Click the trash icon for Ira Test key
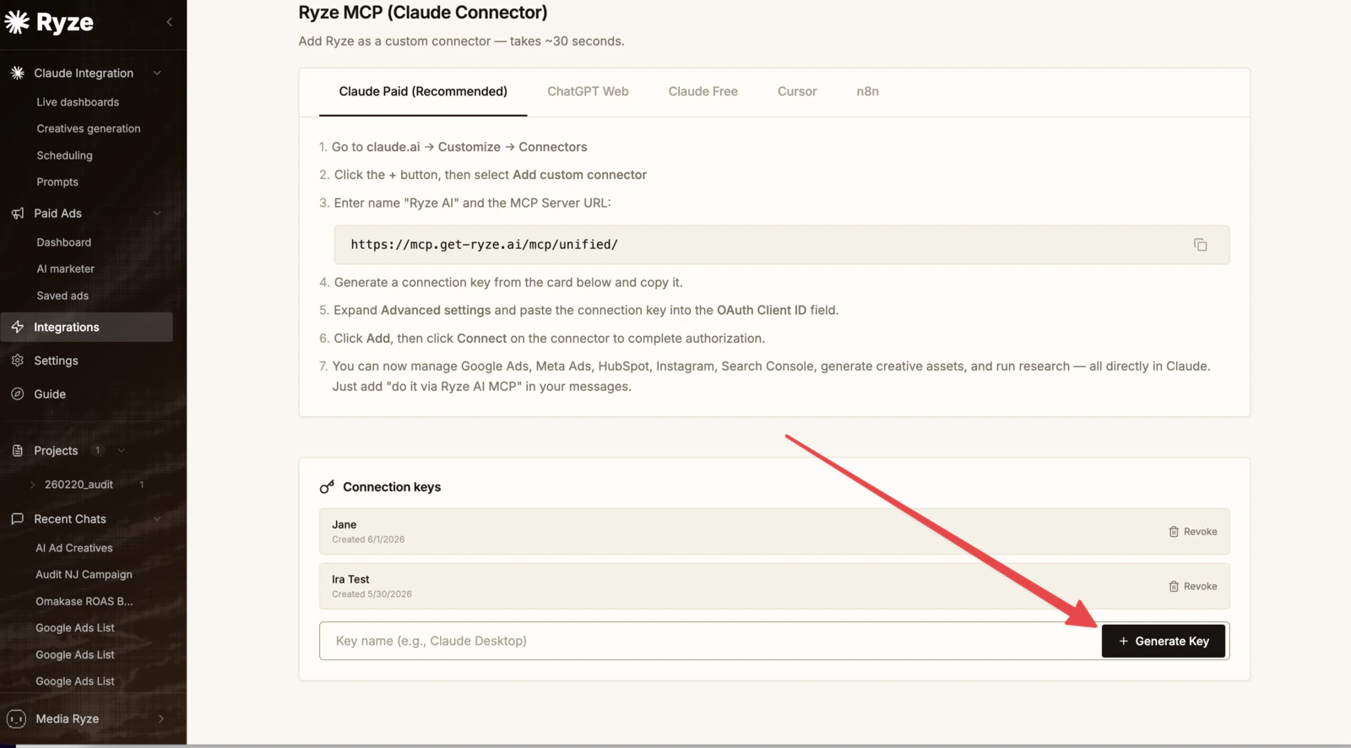1351x748 pixels. pyautogui.click(x=1174, y=587)
